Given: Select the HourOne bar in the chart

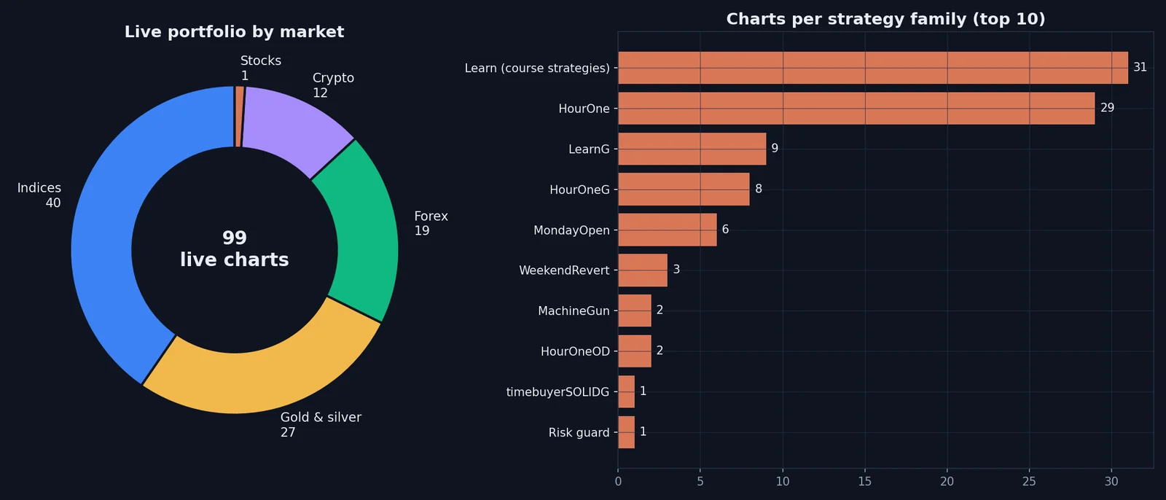Looking at the screenshot, I should pos(856,108).
